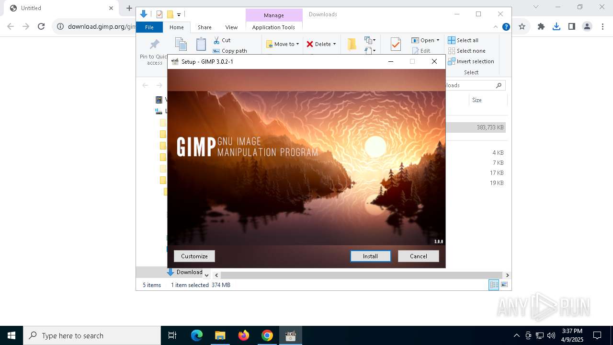This screenshot has height=345, width=613.
Task: Click Explorer back arrow
Action: 145,85
